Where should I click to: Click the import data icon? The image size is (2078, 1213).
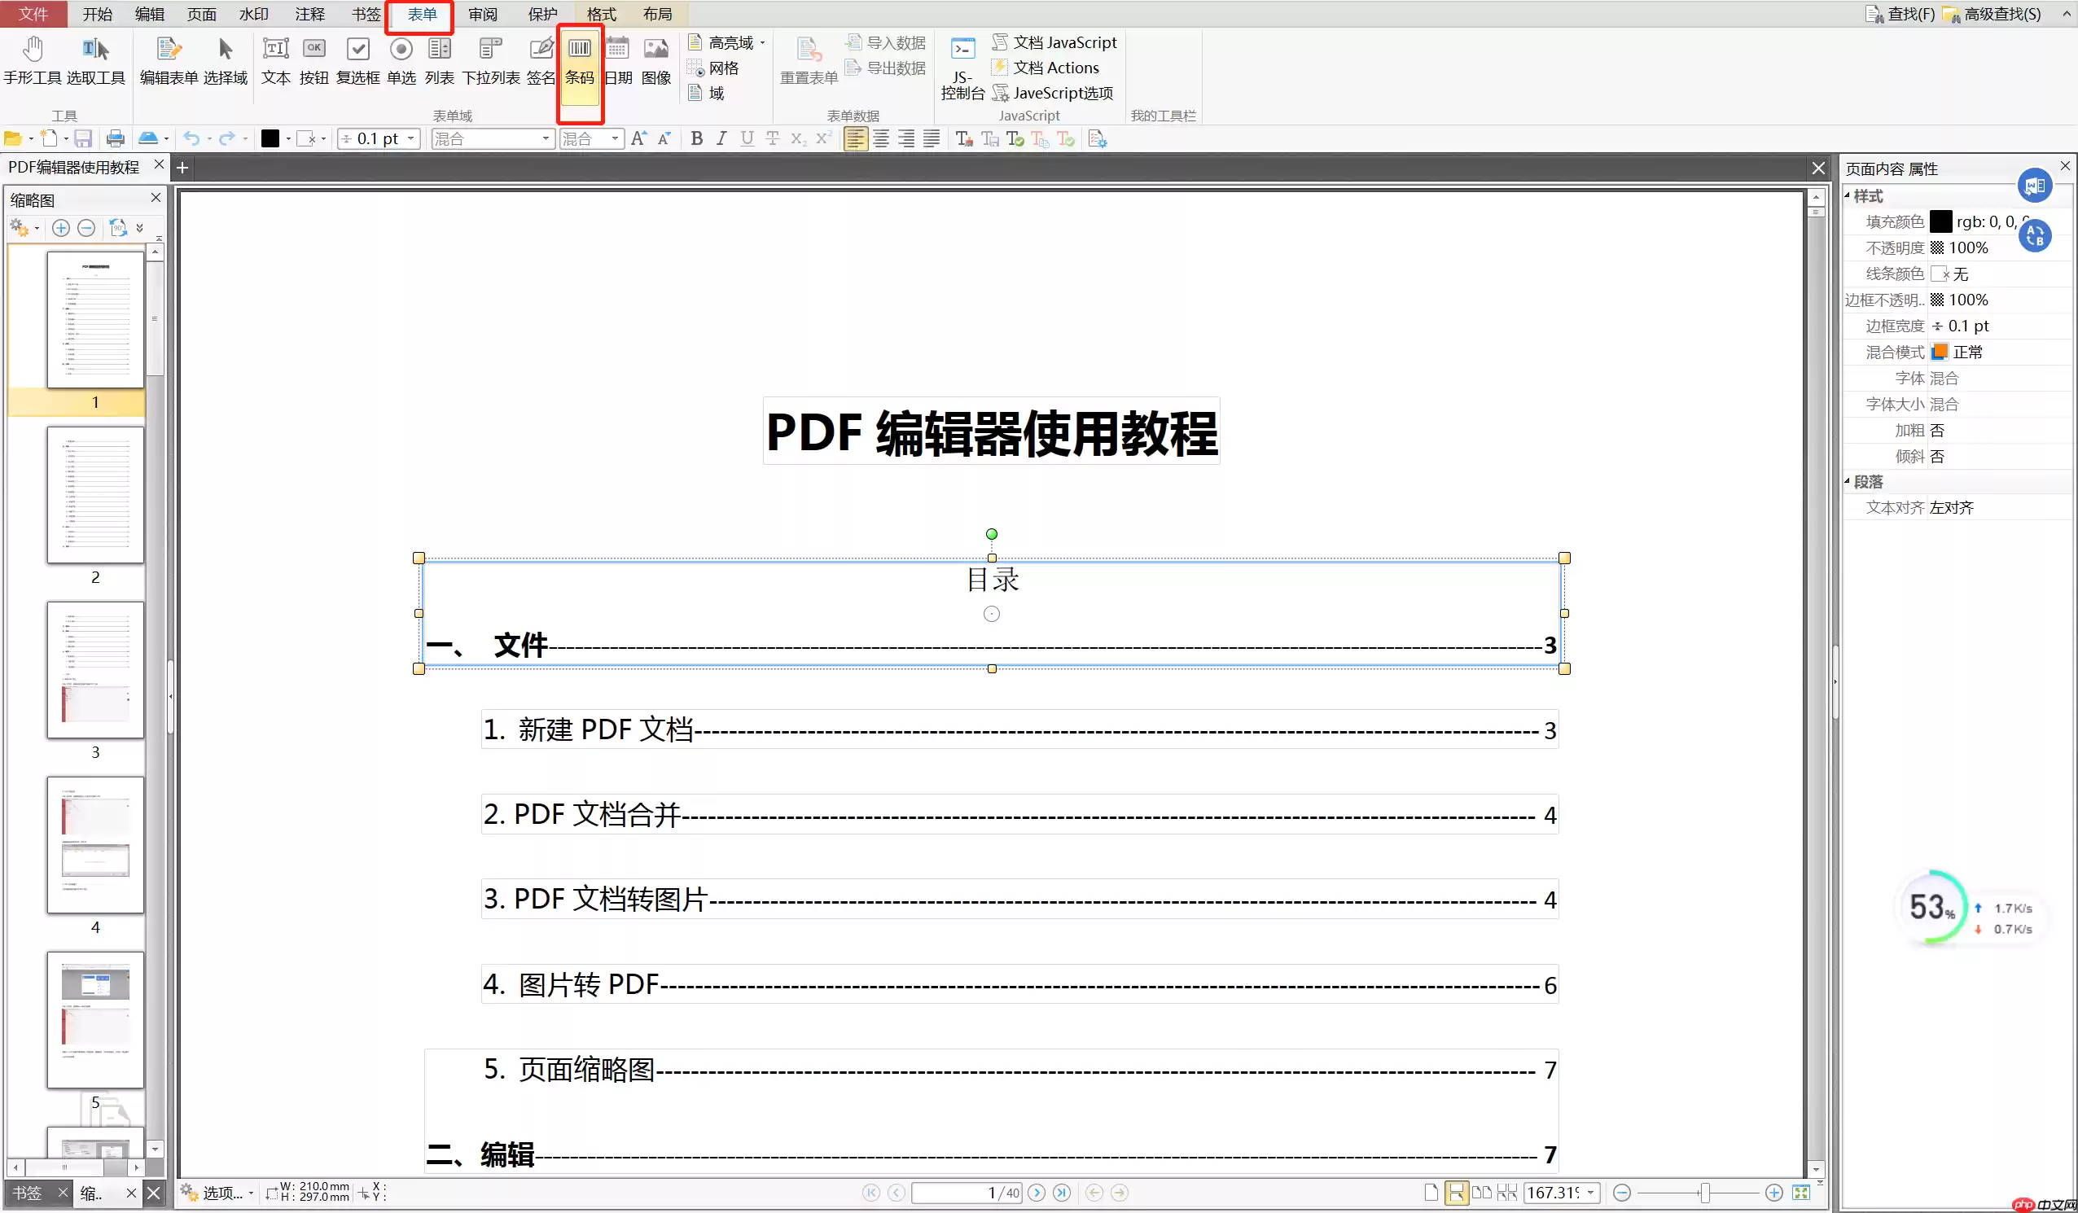pyautogui.click(x=853, y=42)
